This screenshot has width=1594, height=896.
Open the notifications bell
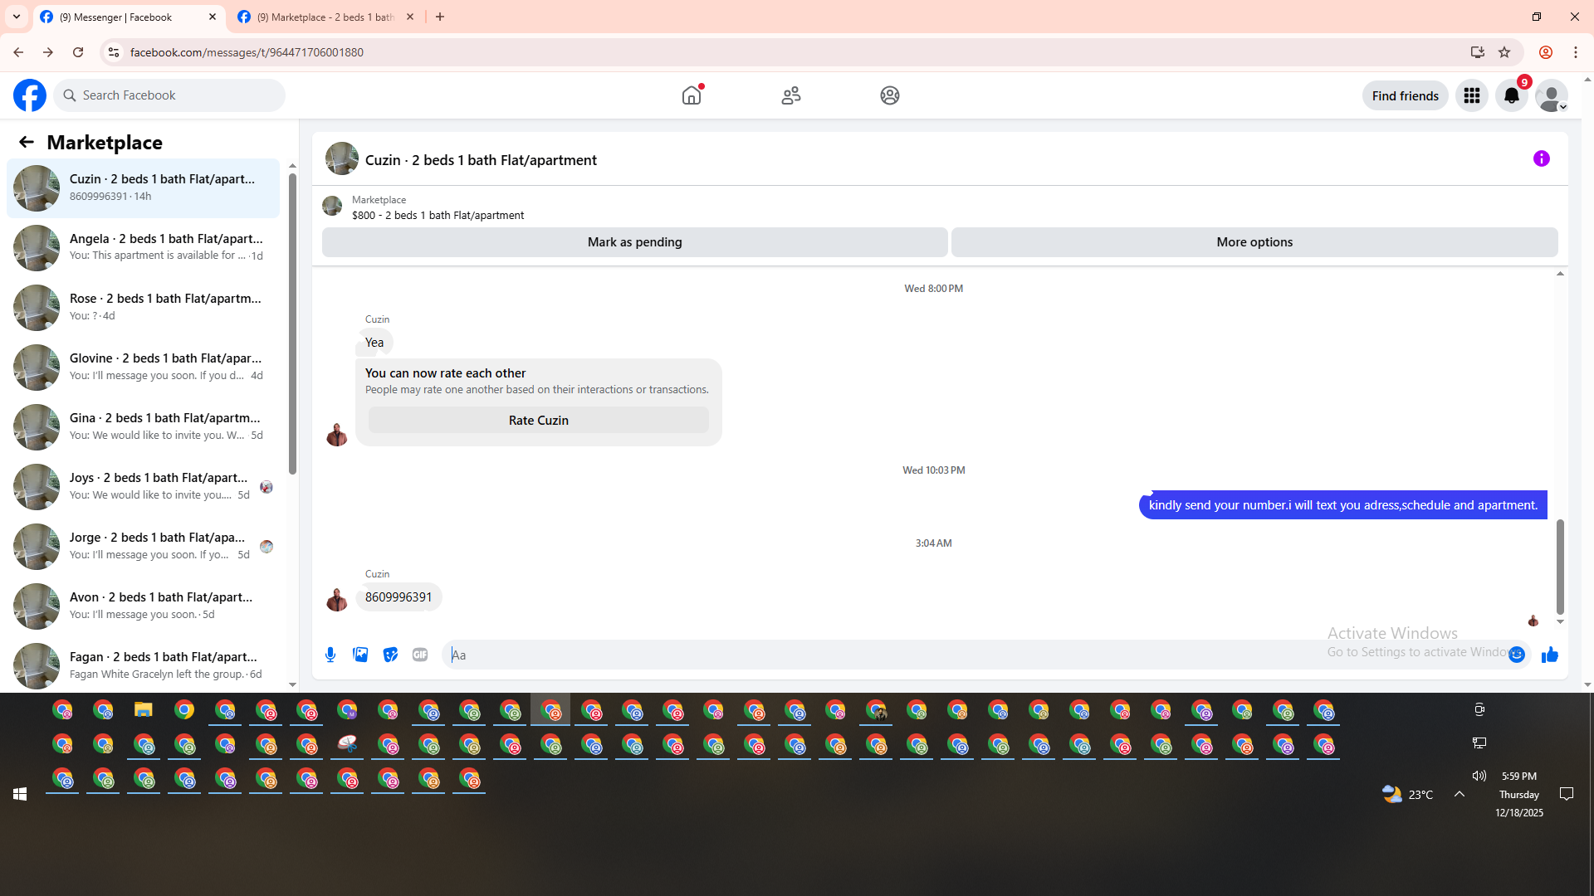point(1512,95)
